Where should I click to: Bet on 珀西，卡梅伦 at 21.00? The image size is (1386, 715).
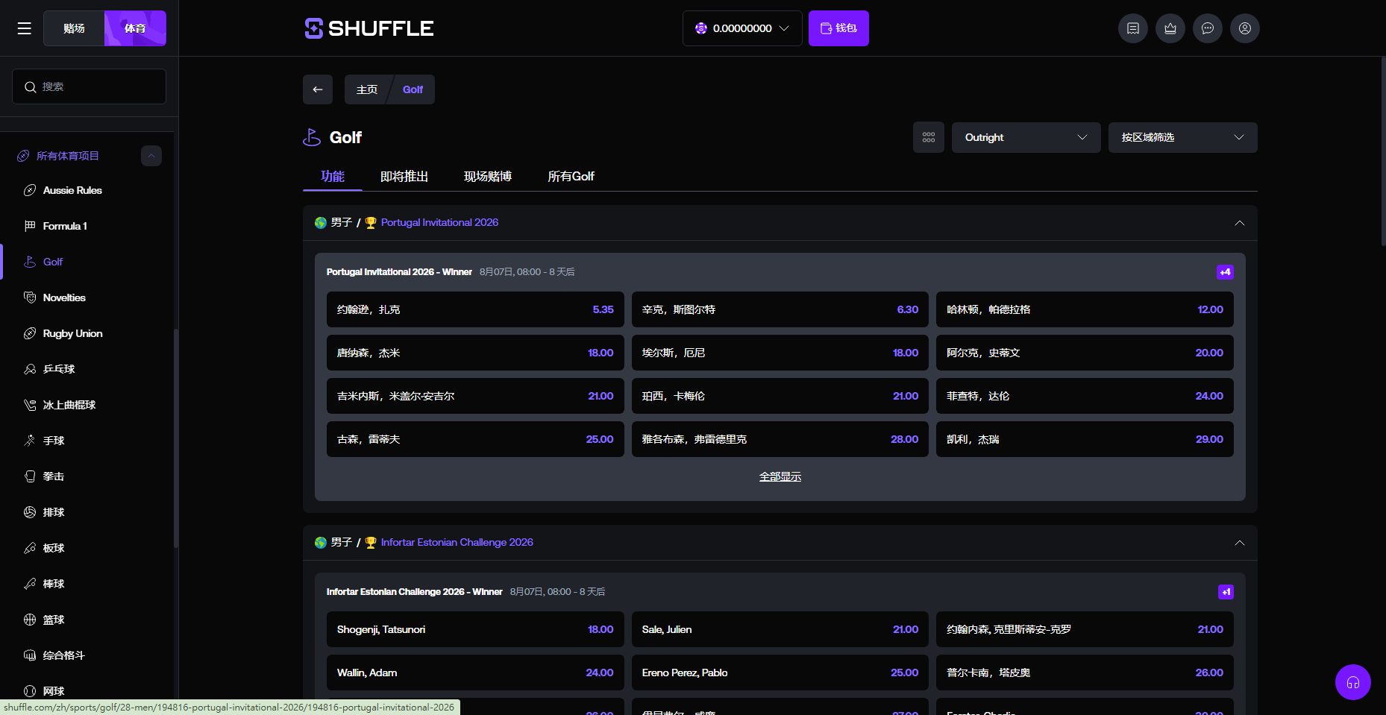coord(780,396)
